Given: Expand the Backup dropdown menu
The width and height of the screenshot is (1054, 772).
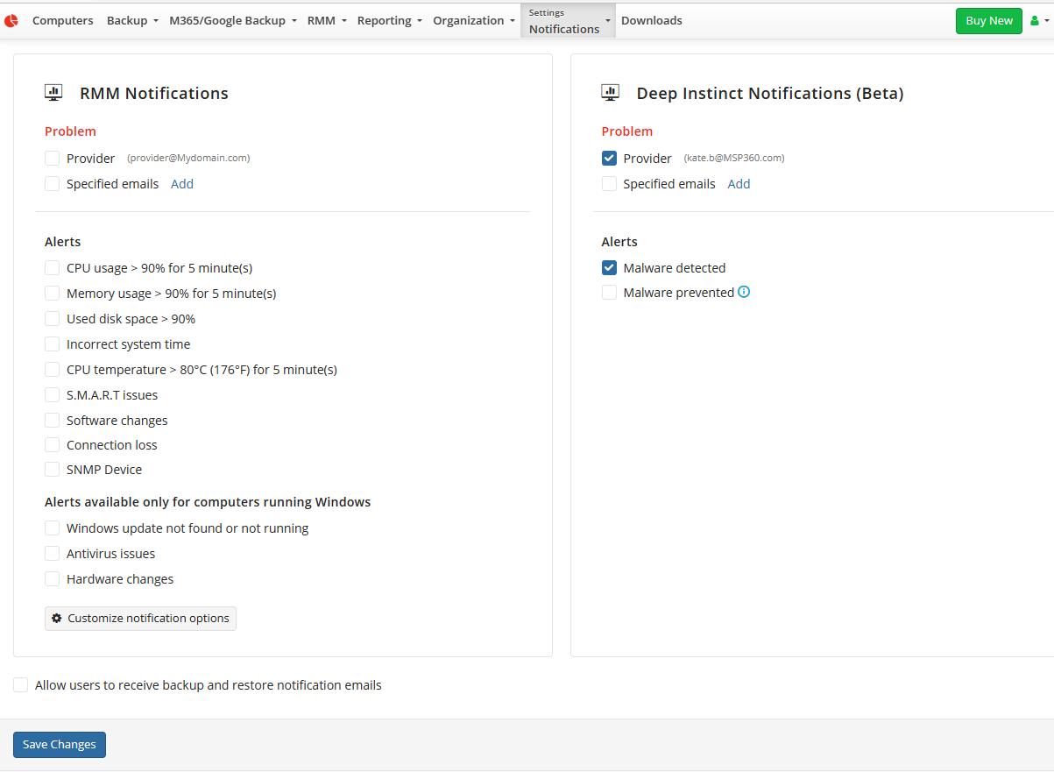Looking at the screenshot, I should (x=132, y=20).
